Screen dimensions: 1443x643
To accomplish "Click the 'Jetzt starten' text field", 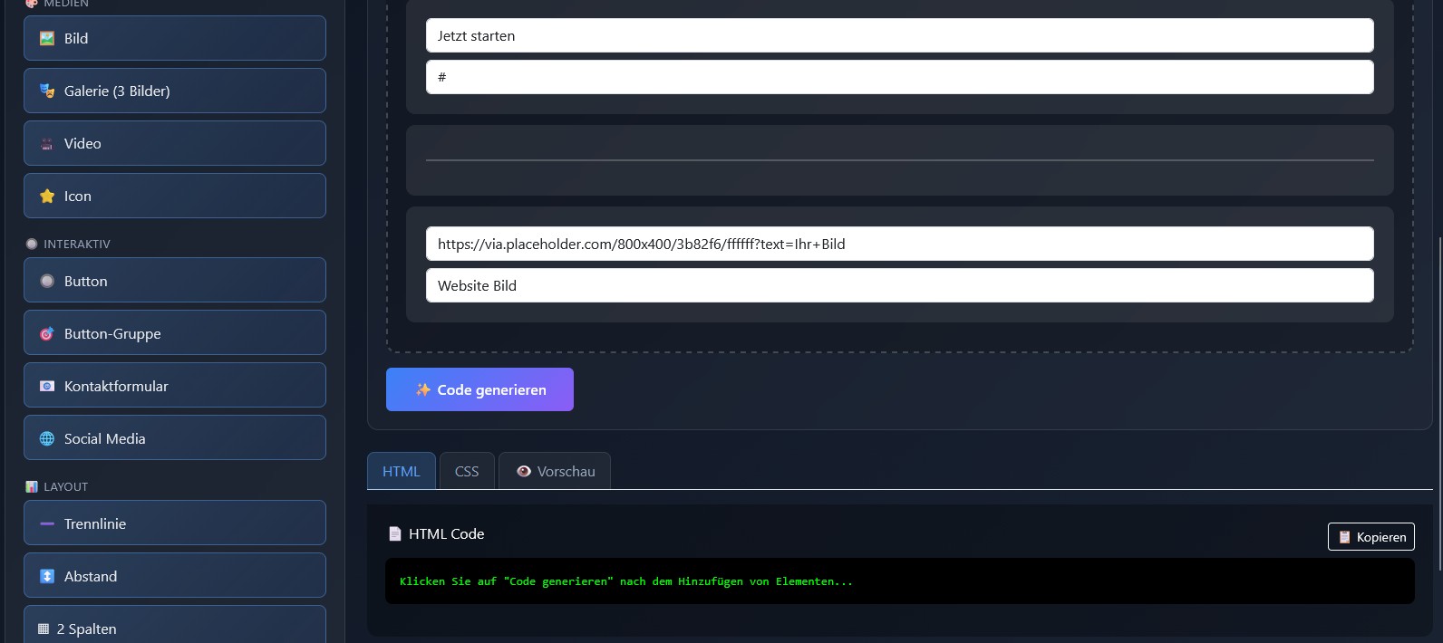I will click(899, 36).
